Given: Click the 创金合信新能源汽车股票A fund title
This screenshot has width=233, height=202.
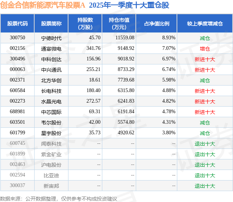Looking at the screenshot, I should [43, 5].
